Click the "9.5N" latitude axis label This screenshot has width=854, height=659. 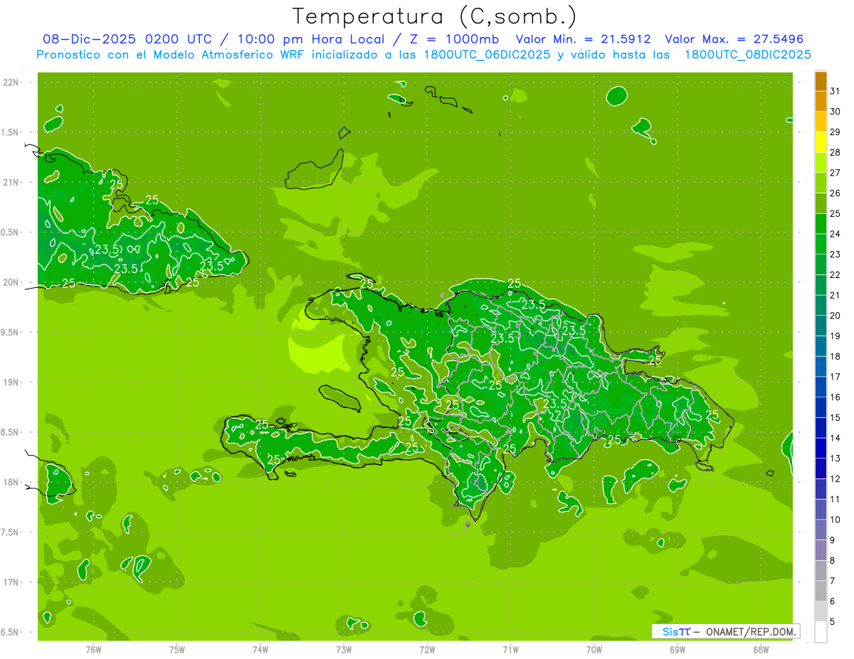click(x=11, y=332)
